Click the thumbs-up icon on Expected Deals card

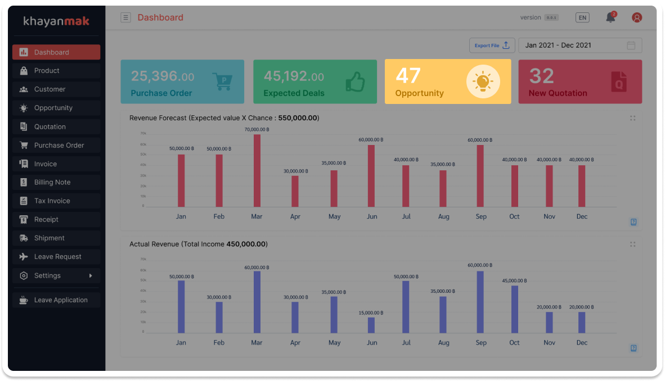[355, 81]
